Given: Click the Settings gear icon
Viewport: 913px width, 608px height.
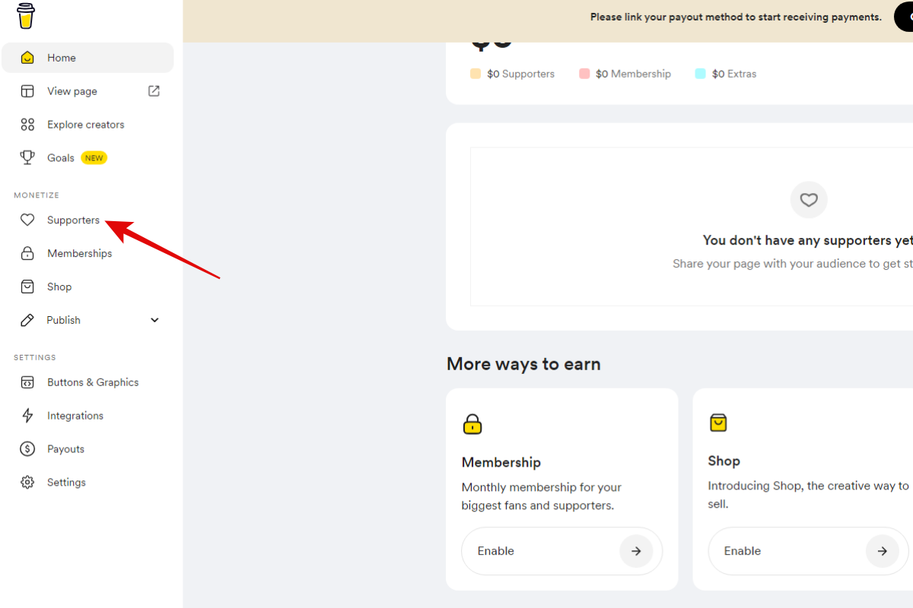Looking at the screenshot, I should tap(27, 483).
